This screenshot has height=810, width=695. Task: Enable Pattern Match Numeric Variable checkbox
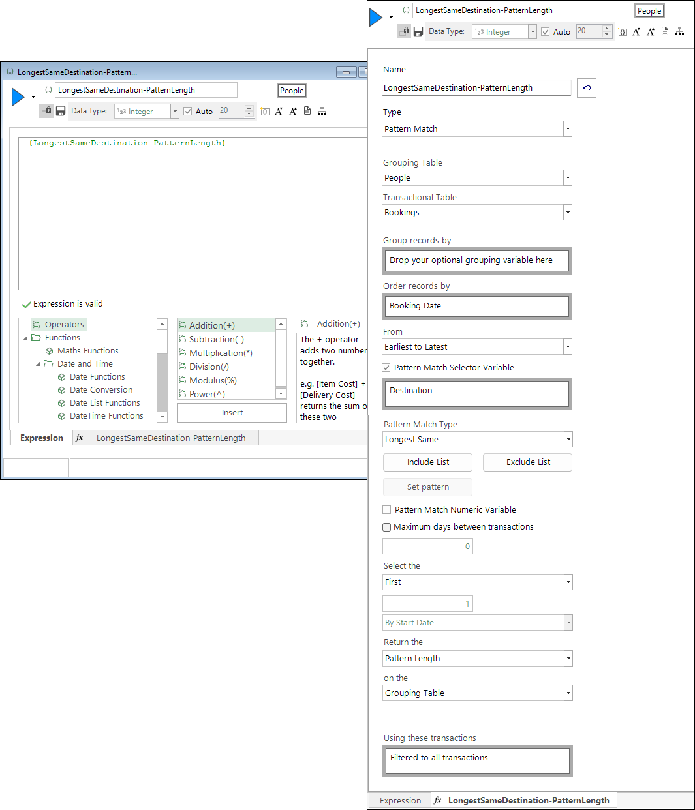[387, 510]
